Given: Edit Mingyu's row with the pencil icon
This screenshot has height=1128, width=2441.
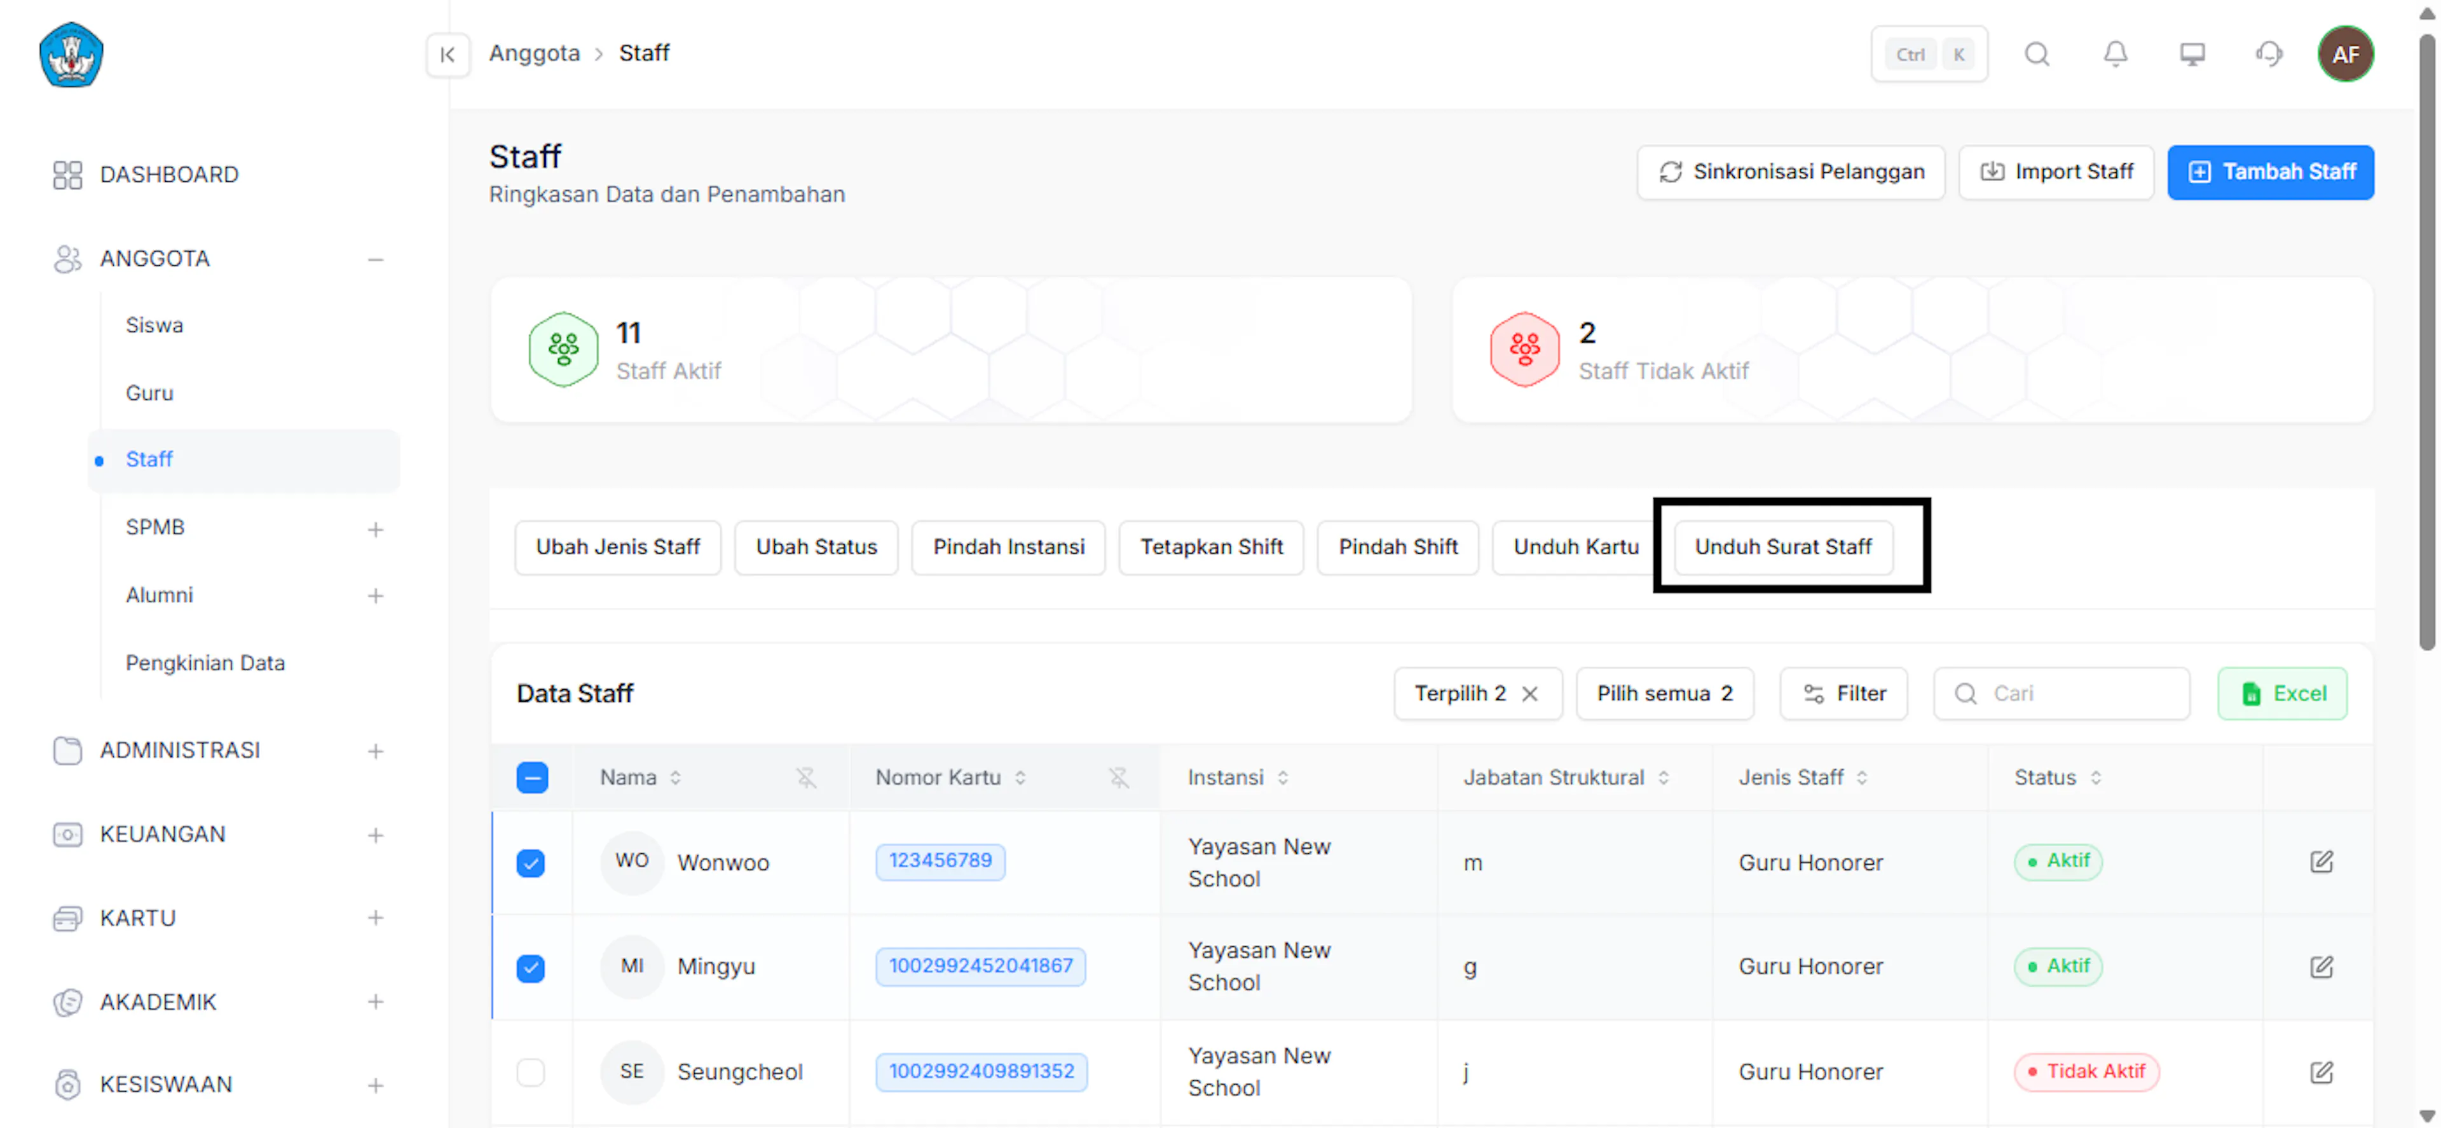Looking at the screenshot, I should pos(2321,967).
